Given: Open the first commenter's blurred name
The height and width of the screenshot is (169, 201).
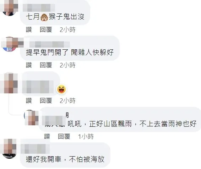Looking at the screenshot, I should [x=39, y=8].
